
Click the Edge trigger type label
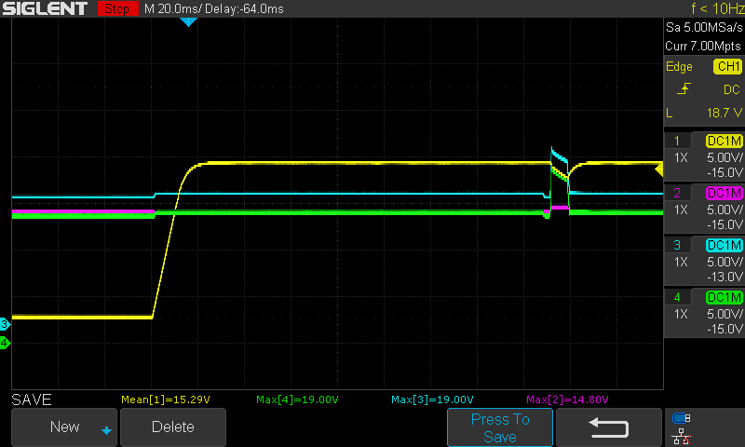click(679, 66)
